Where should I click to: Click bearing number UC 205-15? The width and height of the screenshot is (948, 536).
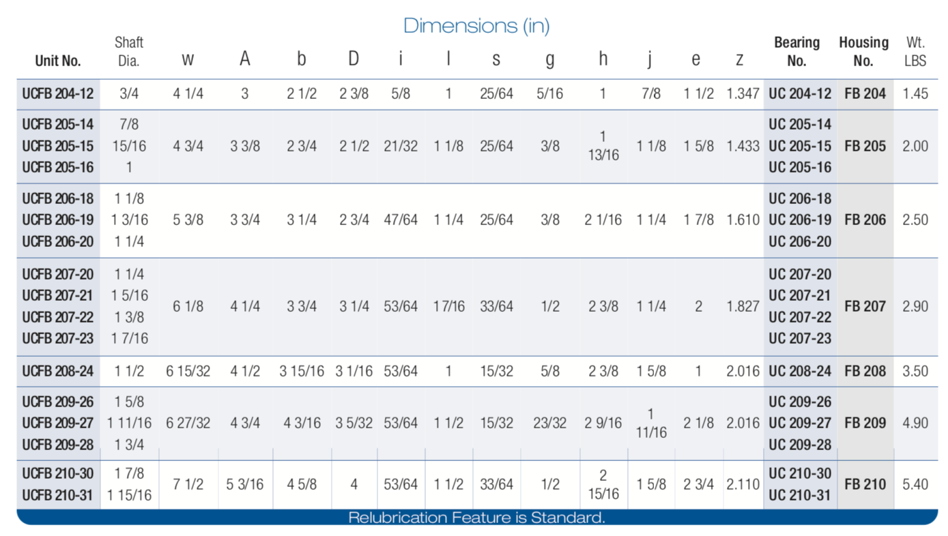800,146
